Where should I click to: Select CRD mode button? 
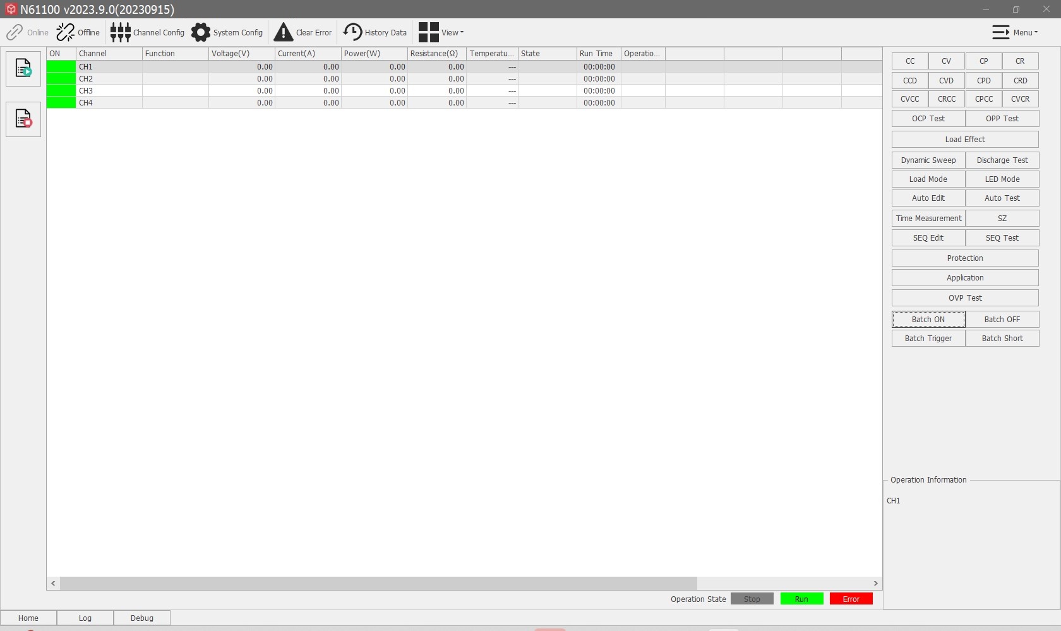[1021, 80]
